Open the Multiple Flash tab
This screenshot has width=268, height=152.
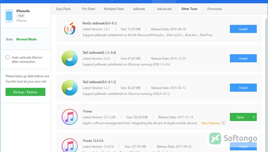coord(114,9)
